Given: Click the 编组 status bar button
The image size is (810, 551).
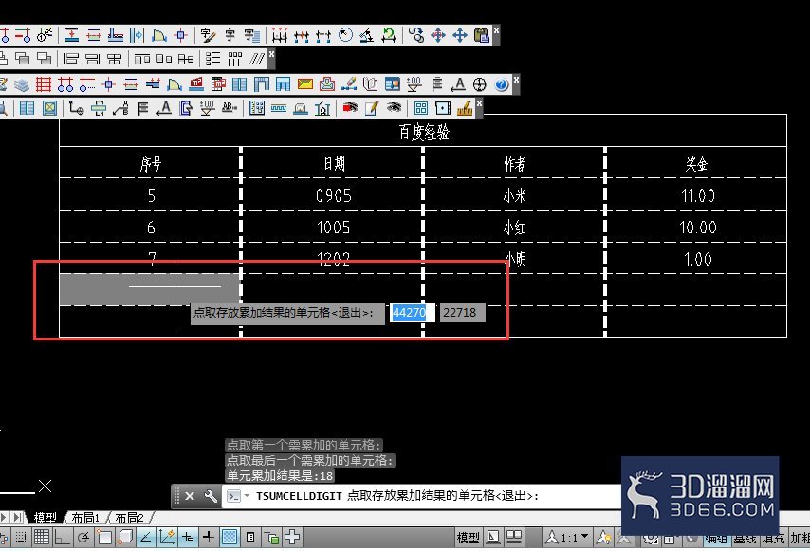Looking at the screenshot, I should coord(716,539).
